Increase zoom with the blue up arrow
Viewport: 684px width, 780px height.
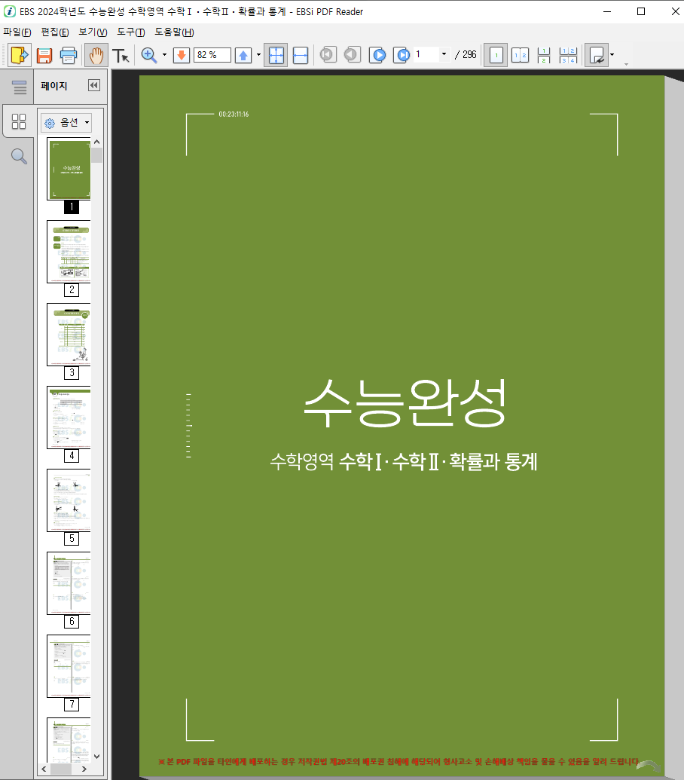tap(243, 55)
